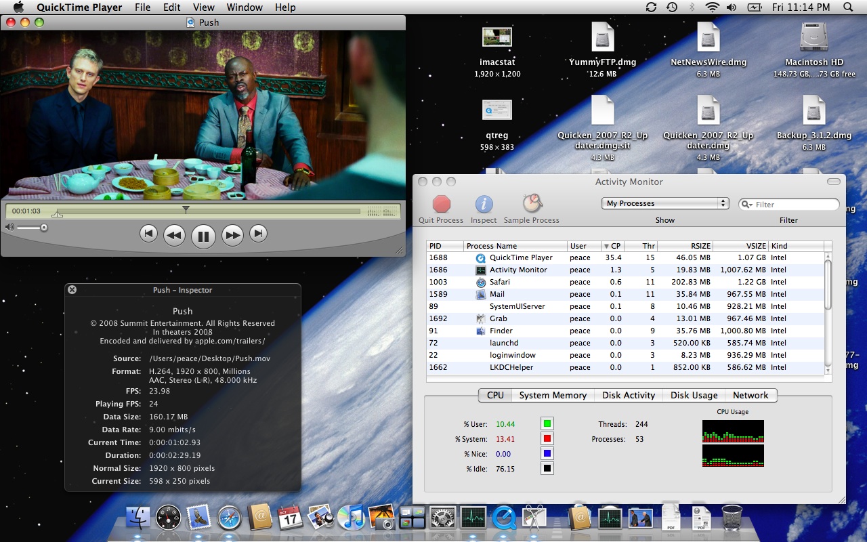Sort by the PID column header
This screenshot has height=542, width=867.
coord(445,246)
